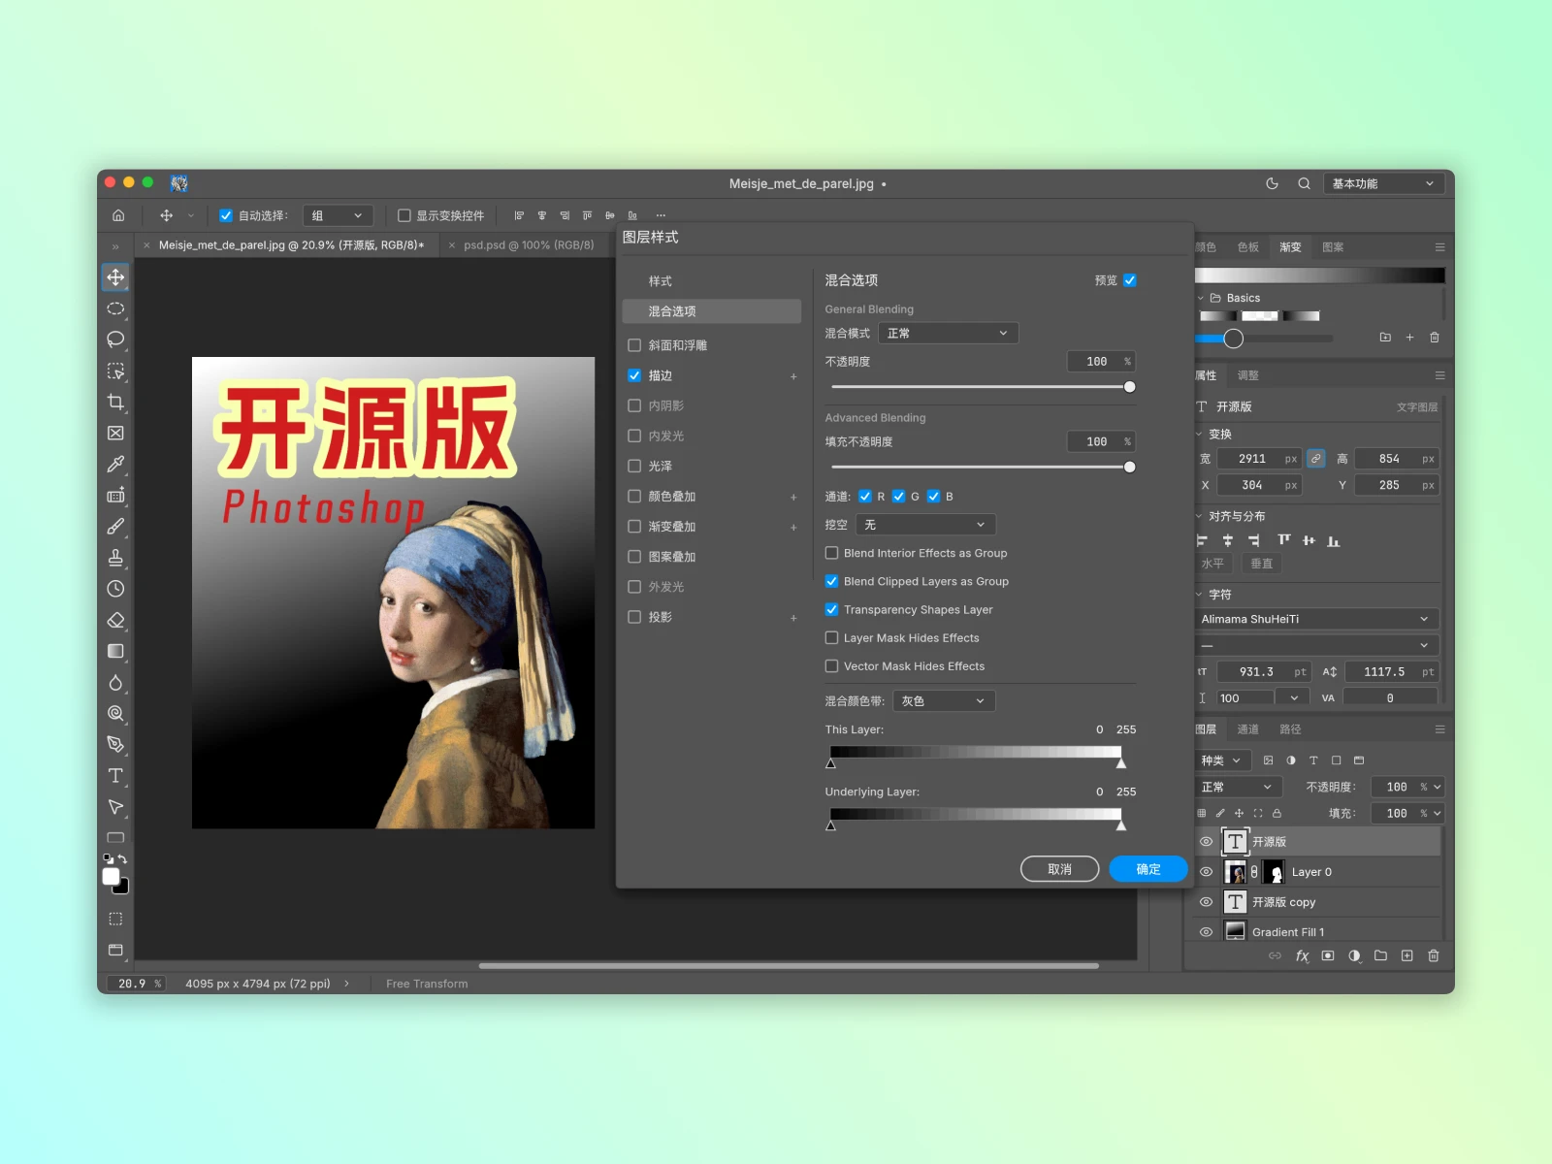Open the 混合模式 dropdown set to 正常

(948, 333)
